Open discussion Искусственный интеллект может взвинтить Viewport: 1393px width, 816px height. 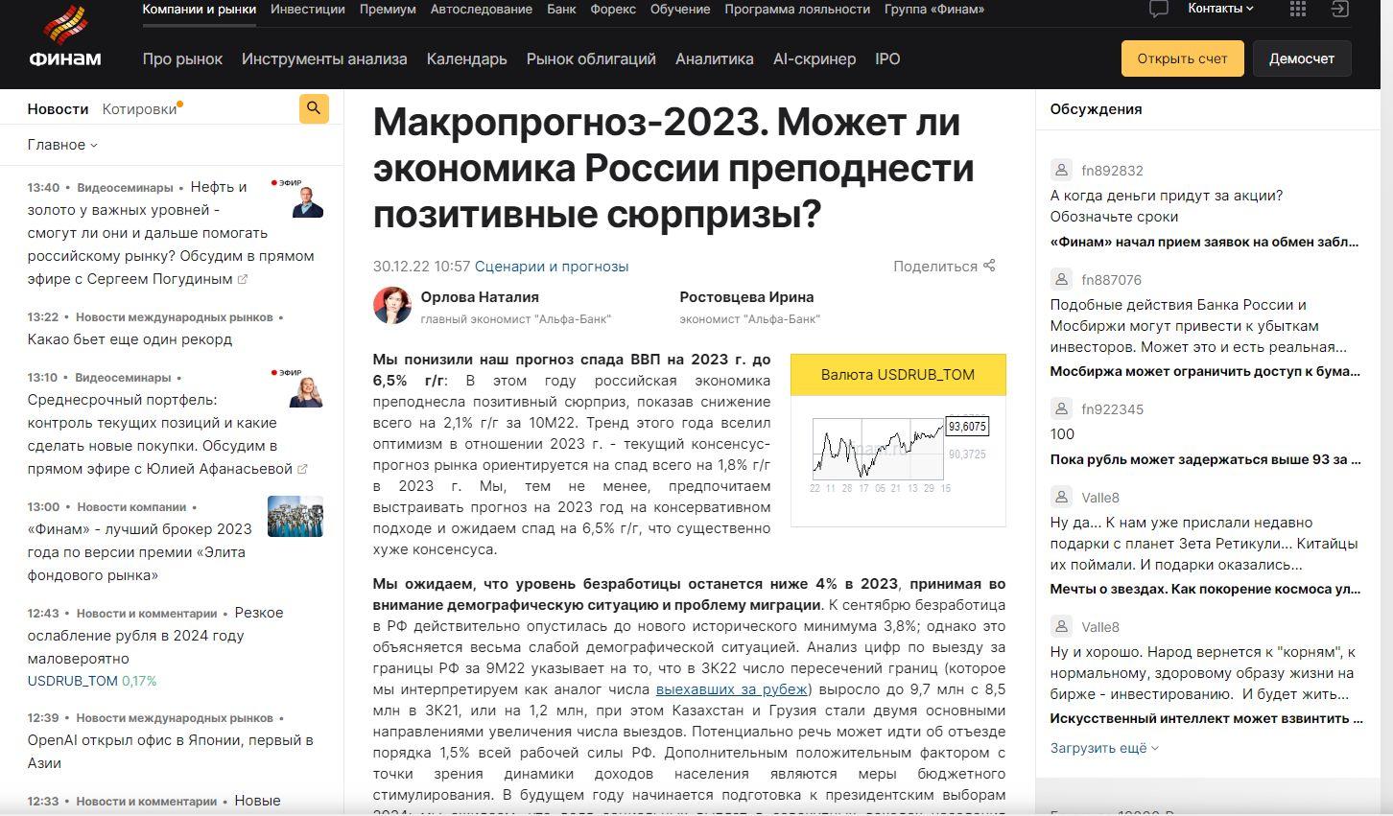coord(1207,718)
